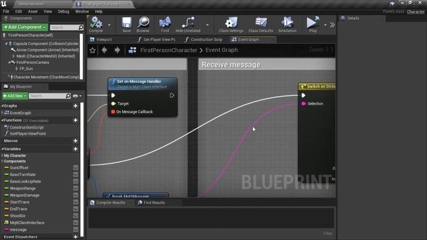Viewport: 427px width, 240px height.
Task: Navigate forward in graph history
Action: [117, 51]
